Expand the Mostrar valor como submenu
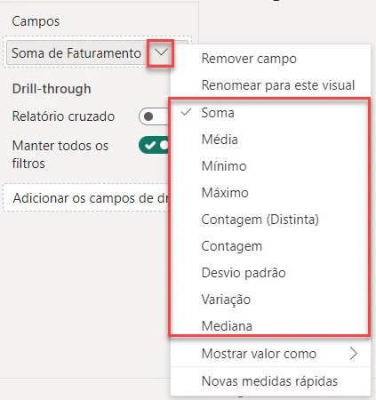Viewport: 376px width, 400px height. pyautogui.click(x=270, y=354)
